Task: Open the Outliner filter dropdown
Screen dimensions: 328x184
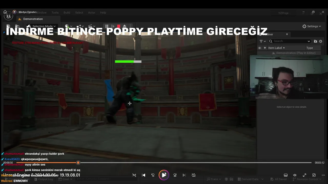Action: tap(263, 41)
